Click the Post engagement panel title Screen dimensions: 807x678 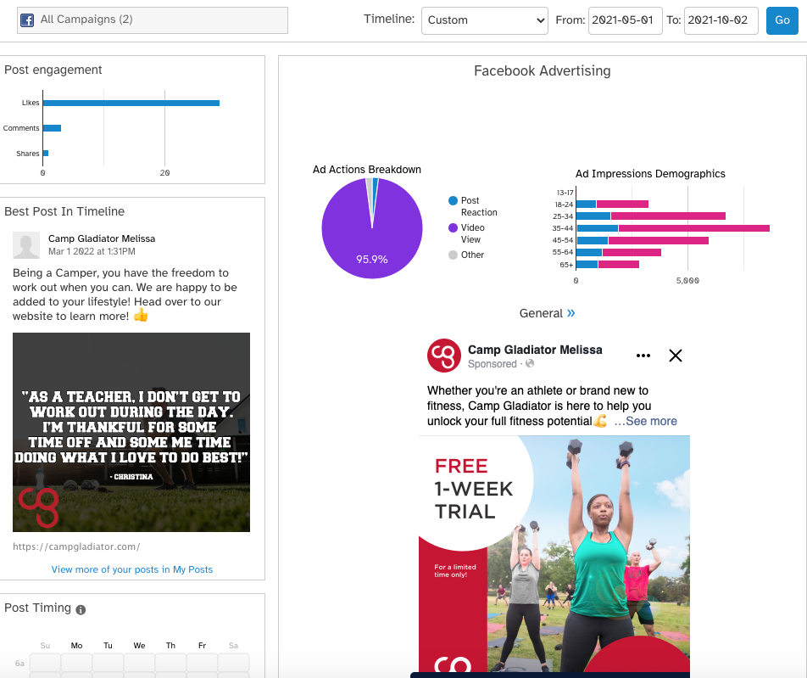[x=53, y=70]
